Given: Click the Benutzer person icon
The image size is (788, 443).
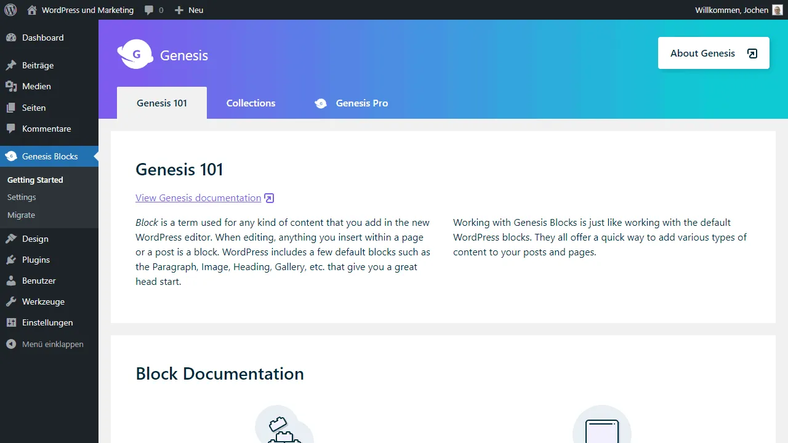Looking at the screenshot, I should pyautogui.click(x=11, y=281).
